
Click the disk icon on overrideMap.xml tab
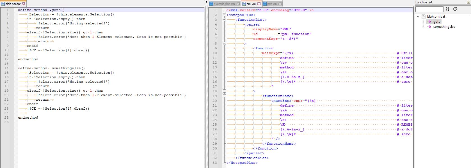pyautogui.click(x=211, y=4)
